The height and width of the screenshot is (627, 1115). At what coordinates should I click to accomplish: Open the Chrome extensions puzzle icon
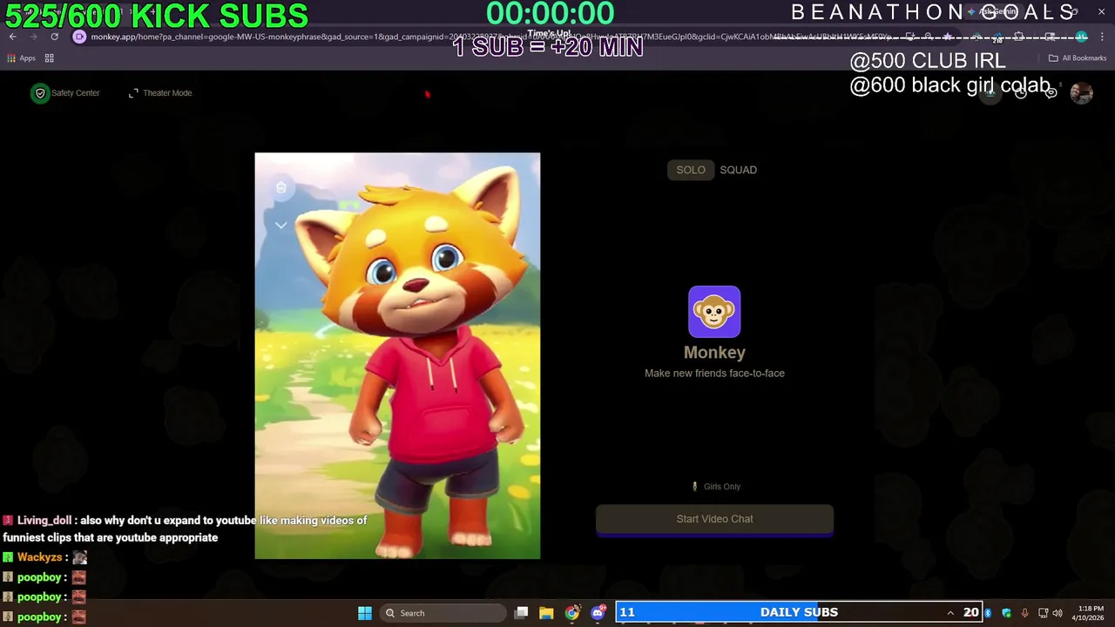coord(1018,37)
